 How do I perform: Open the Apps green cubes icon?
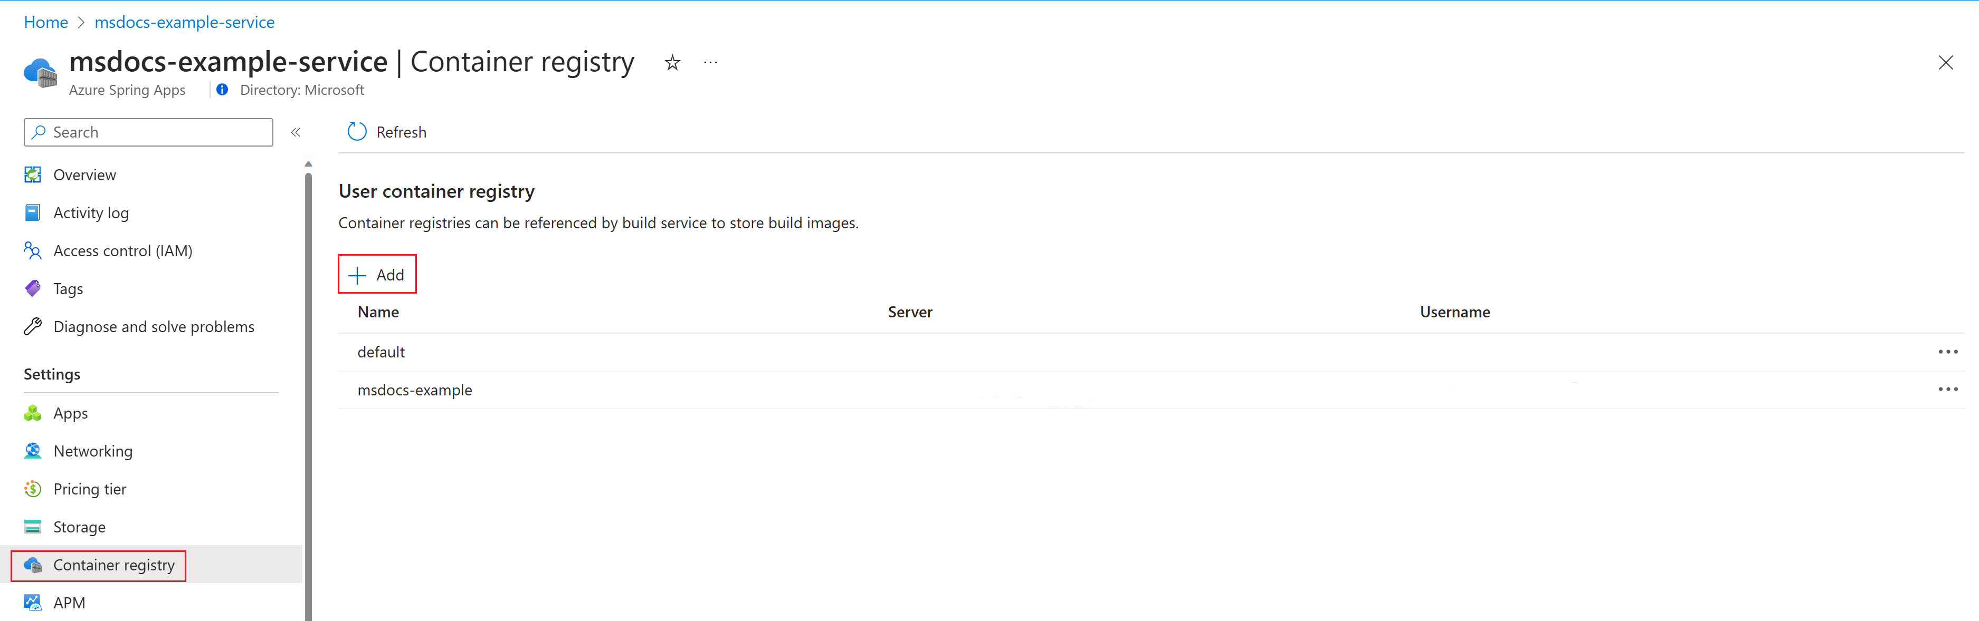click(x=32, y=413)
